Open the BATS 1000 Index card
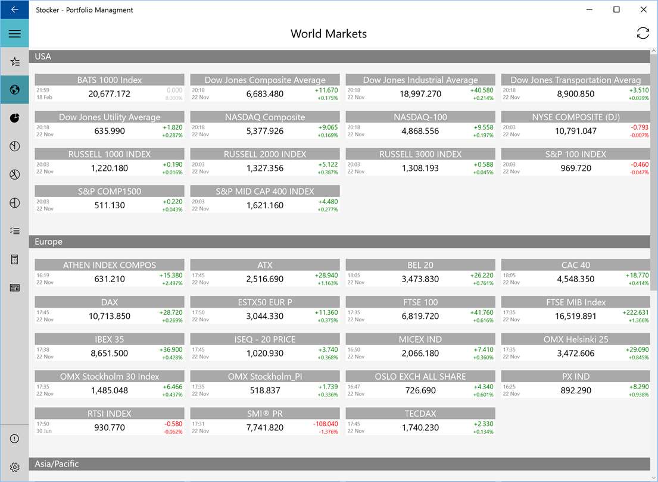658x482 pixels. [110, 87]
